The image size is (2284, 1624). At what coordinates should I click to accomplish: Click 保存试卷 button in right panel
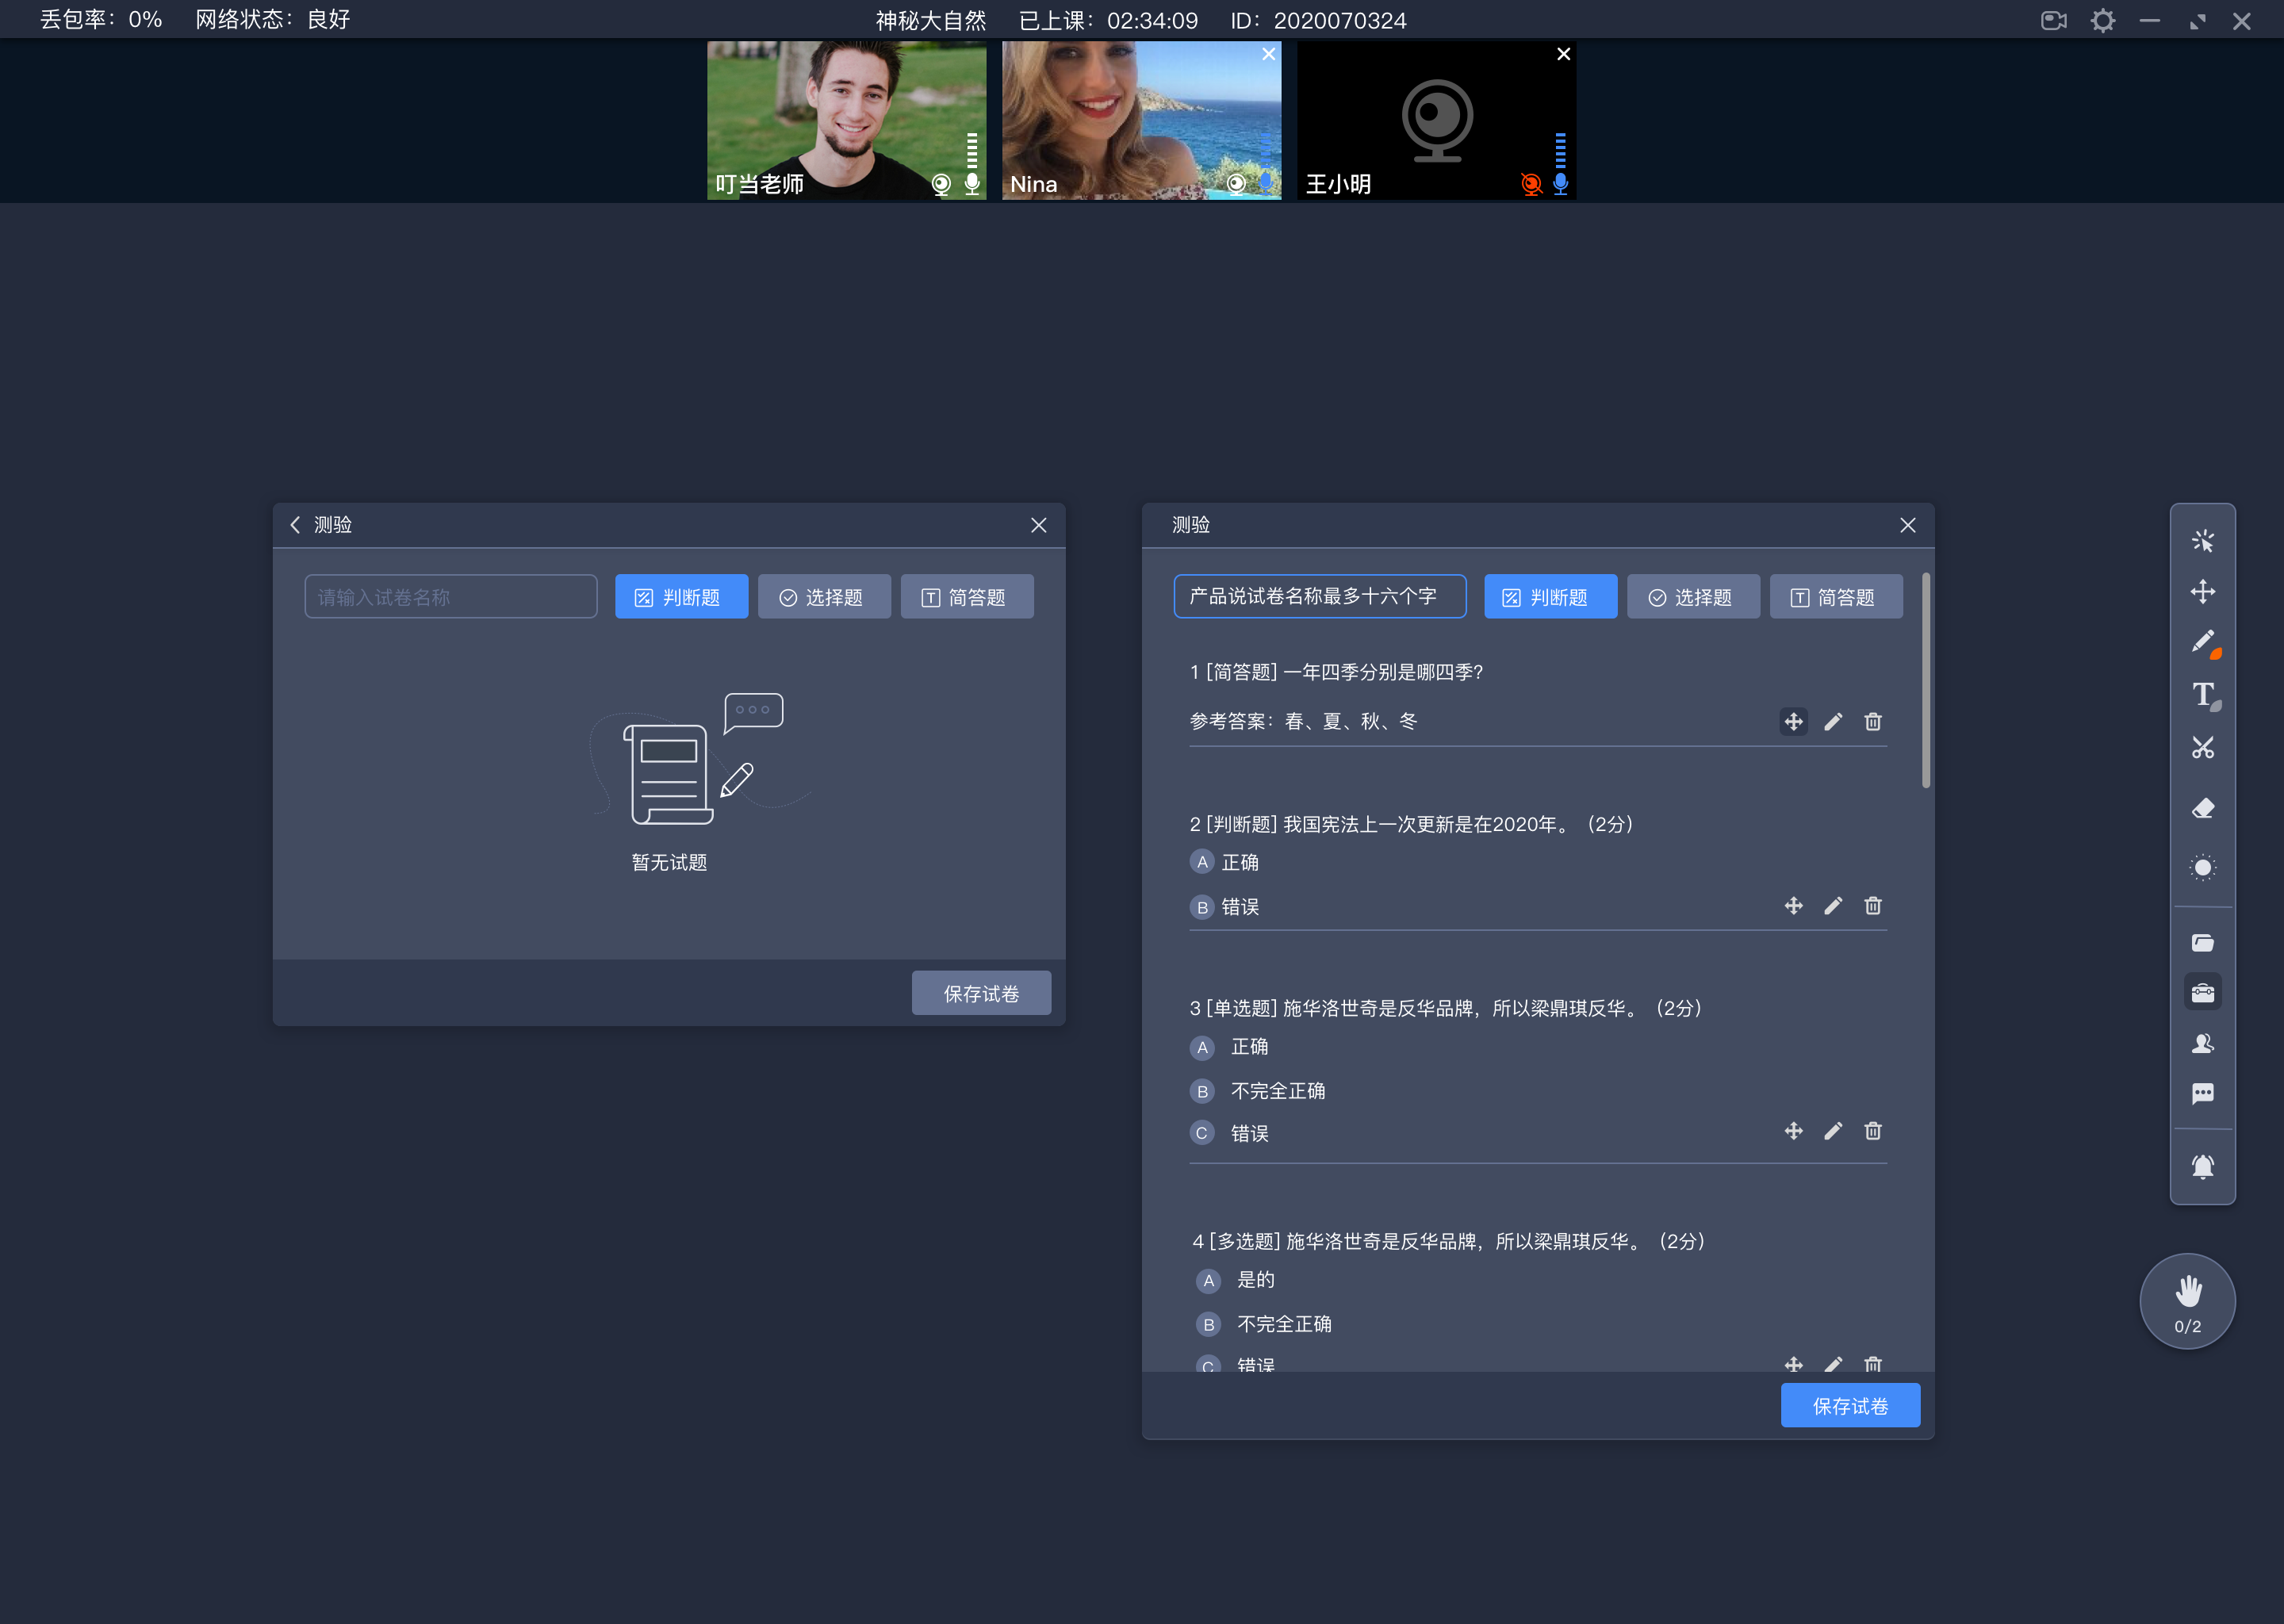pyautogui.click(x=1850, y=1406)
